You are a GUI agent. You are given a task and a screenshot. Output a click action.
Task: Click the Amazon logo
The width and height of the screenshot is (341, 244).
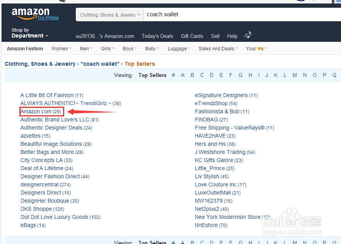point(31,13)
